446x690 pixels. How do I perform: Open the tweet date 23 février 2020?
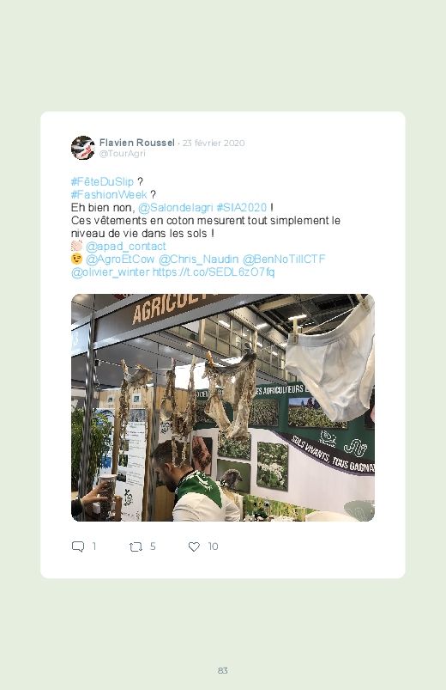(x=214, y=143)
